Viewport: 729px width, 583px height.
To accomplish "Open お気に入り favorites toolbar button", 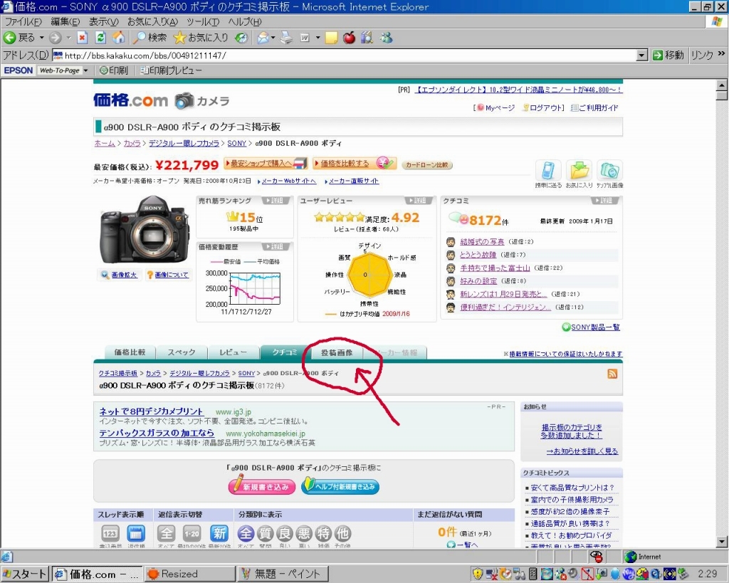I will point(200,38).
